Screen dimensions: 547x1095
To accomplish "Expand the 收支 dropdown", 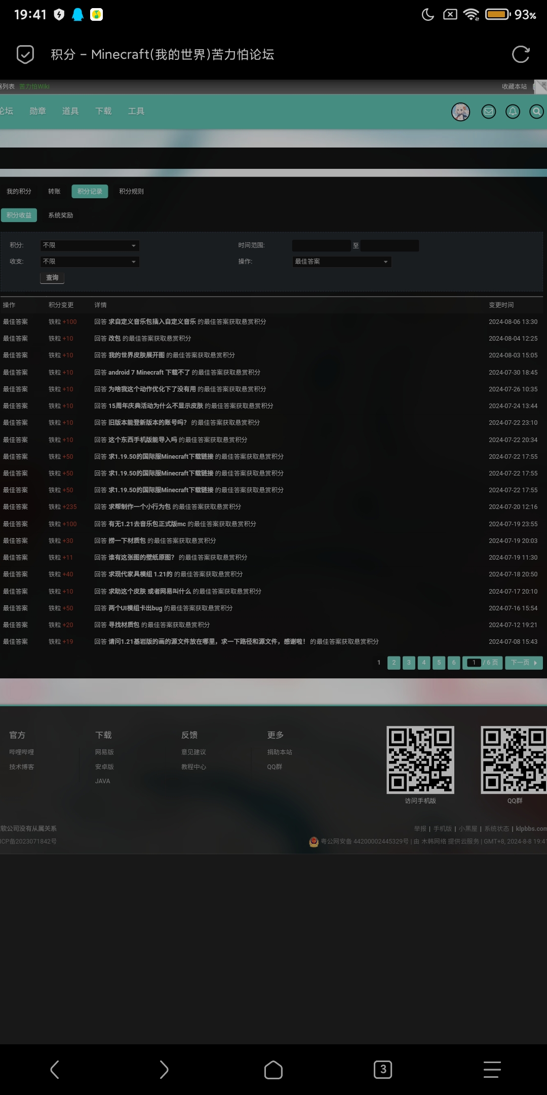I will point(90,262).
